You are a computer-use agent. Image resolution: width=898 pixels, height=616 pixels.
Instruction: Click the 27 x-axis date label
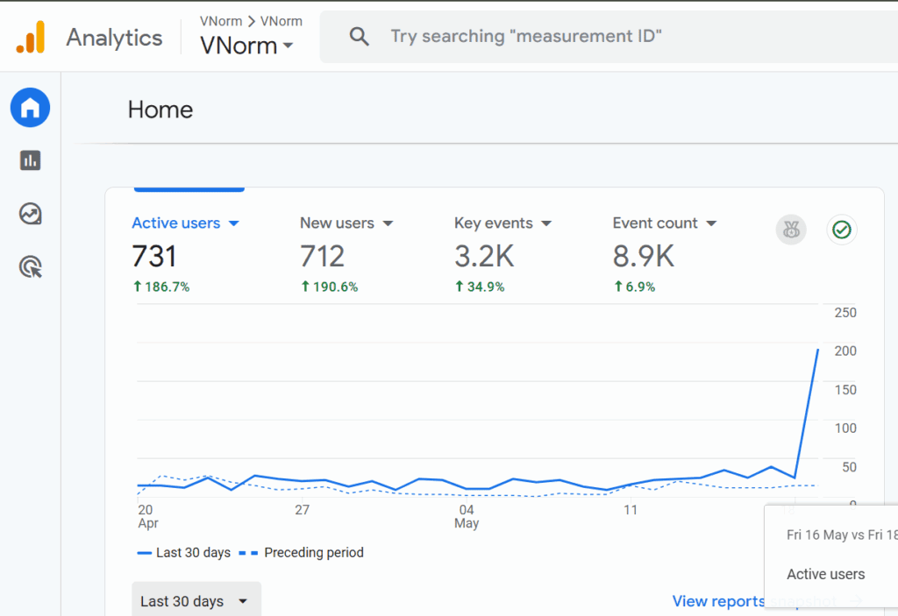tap(302, 509)
